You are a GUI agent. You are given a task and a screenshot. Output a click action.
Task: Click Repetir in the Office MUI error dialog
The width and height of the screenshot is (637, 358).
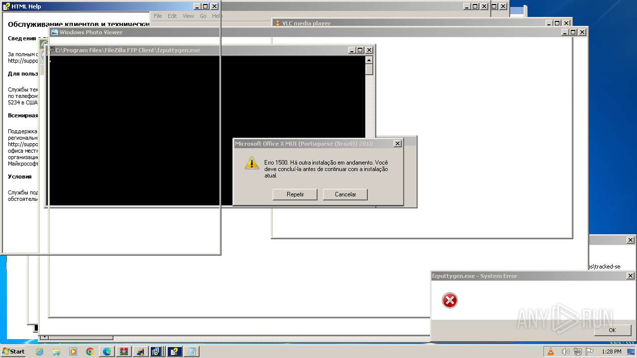pos(295,194)
